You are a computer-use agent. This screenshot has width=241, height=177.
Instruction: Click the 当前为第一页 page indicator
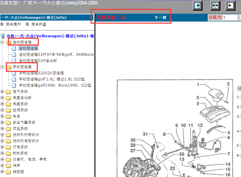pyautogui.click(x=111, y=17)
